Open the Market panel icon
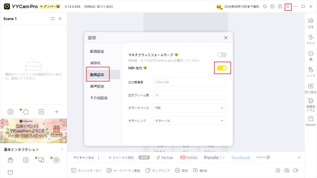Screen dimensions: 317x178 [310, 121]
